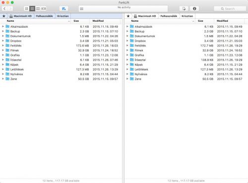Screen dimensions: 248x183
Task: Sort right pane by Size column
Action: click(x=204, y=21)
